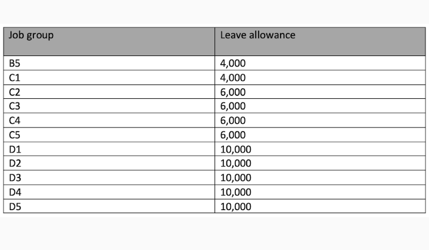Viewport: 429px width, 250px height.
Task: Click the 4,000 allowance in the B5 row
Action: click(233, 63)
